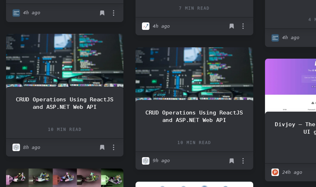Open code screen thumbnail on the 8h ago card
The height and width of the screenshot is (187, 316).
65,60
